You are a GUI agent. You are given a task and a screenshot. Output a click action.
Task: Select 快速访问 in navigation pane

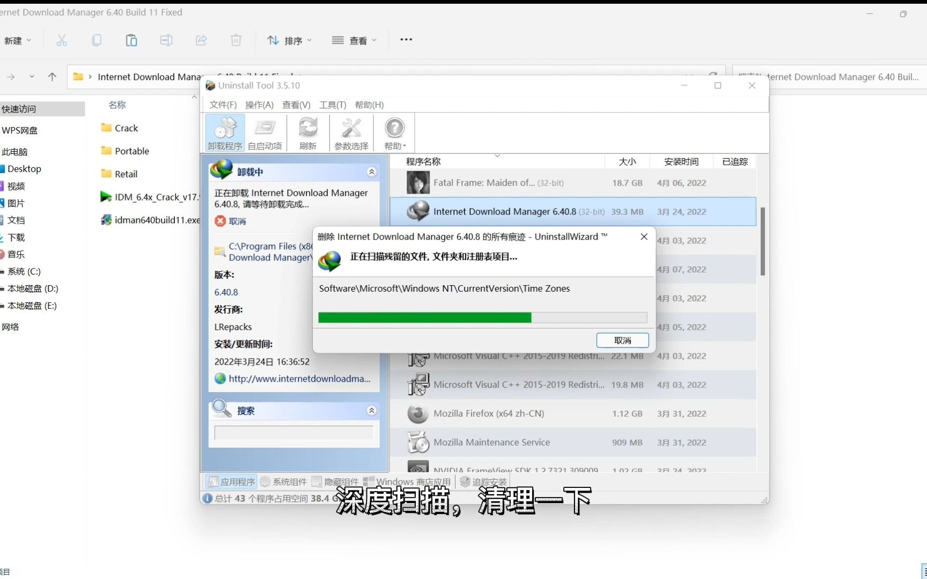click(x=42, y=109)
